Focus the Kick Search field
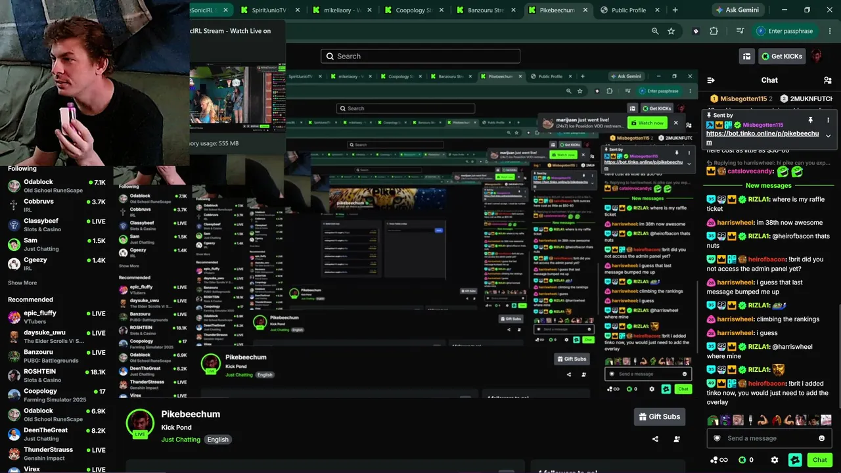This screenshot has height=473, width=841. pyautogui.click(x=420, y=56)
